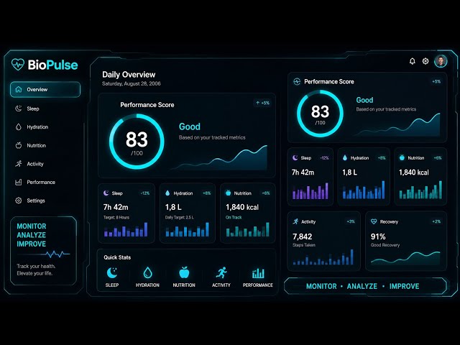Click the 'Steps Taken' label
This screenshot has height=345, width=460.
(304, 245)
